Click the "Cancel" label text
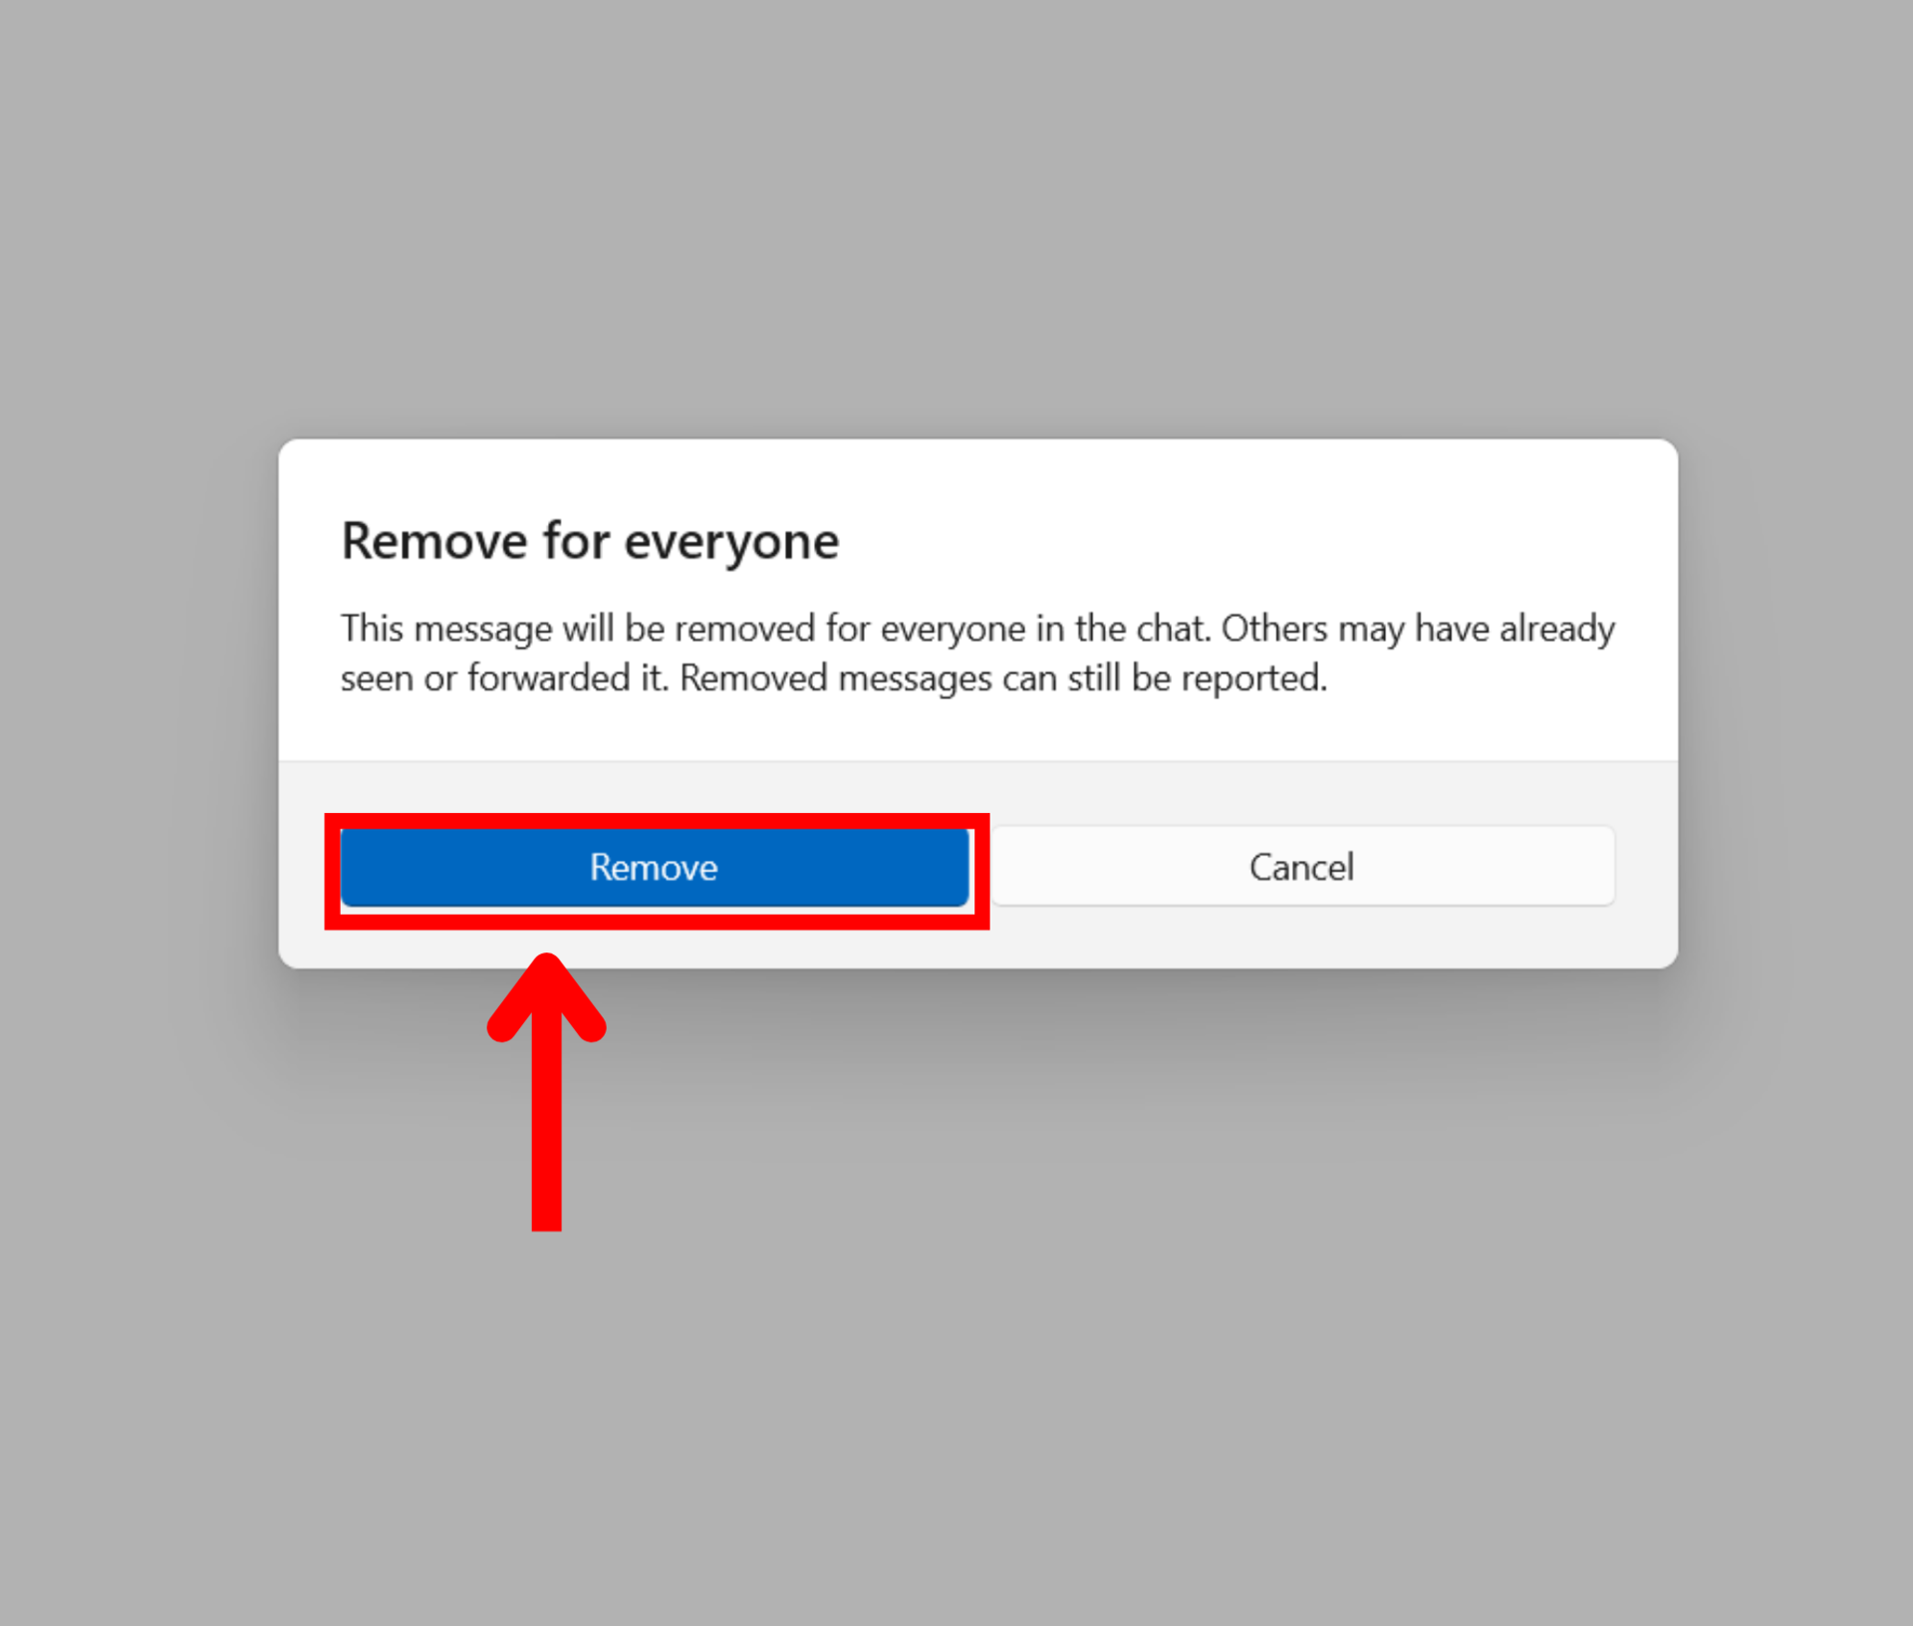The image size is (1913, 1626). click(x=1302, y=867)
